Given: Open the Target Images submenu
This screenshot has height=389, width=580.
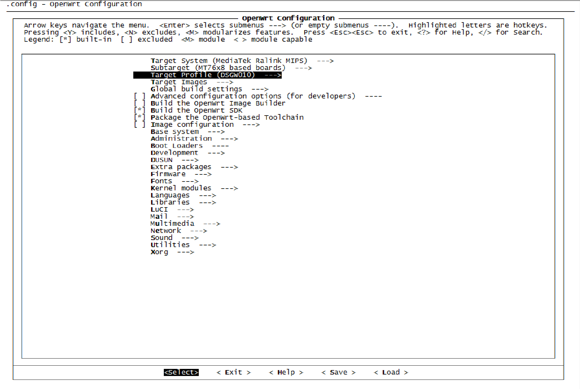Looking at the screenshot, I should pos(192,82).
